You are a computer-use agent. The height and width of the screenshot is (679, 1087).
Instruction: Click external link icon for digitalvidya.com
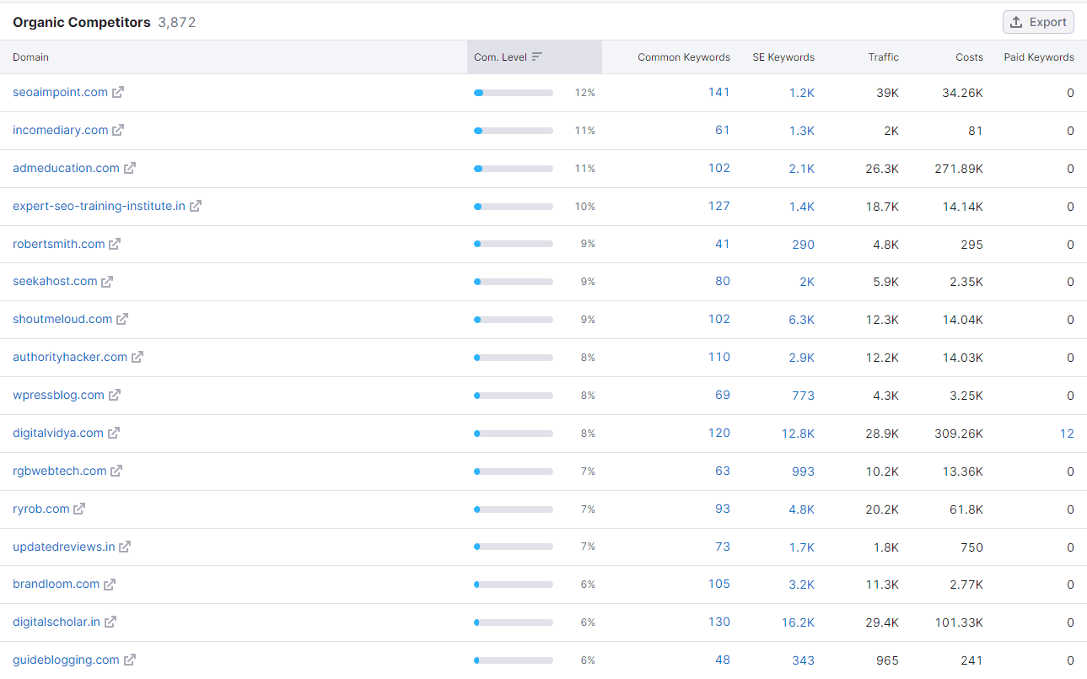point(114,434)
